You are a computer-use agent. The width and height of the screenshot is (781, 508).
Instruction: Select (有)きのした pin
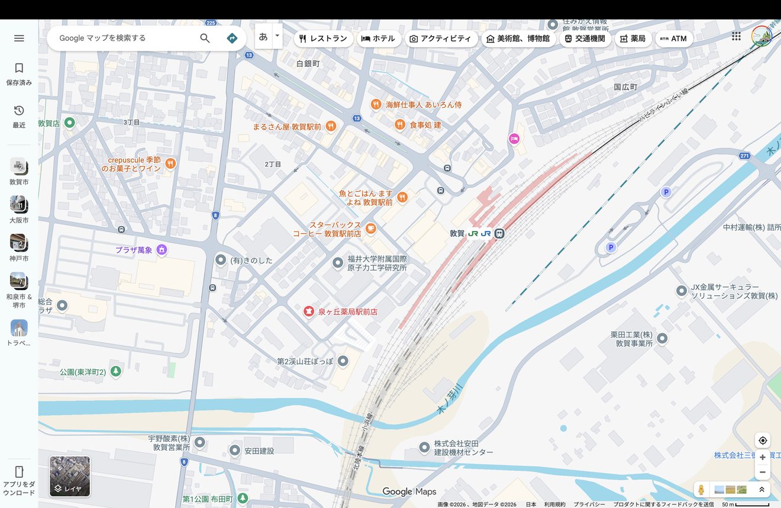(221, 260)
